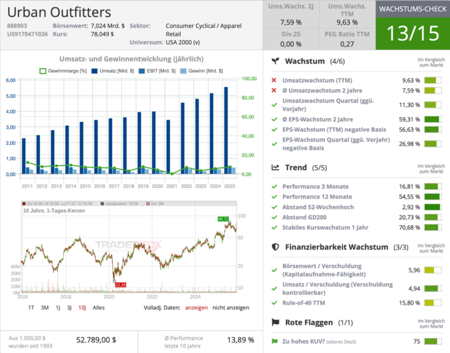Click nicht anzeigen for Volladj. Daten
Screen dimensions: 450x353
click(x=230, y=307)
